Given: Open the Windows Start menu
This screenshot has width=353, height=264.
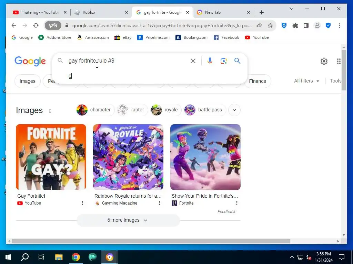Looking at the screenshot, I should [x=8, y=257].
